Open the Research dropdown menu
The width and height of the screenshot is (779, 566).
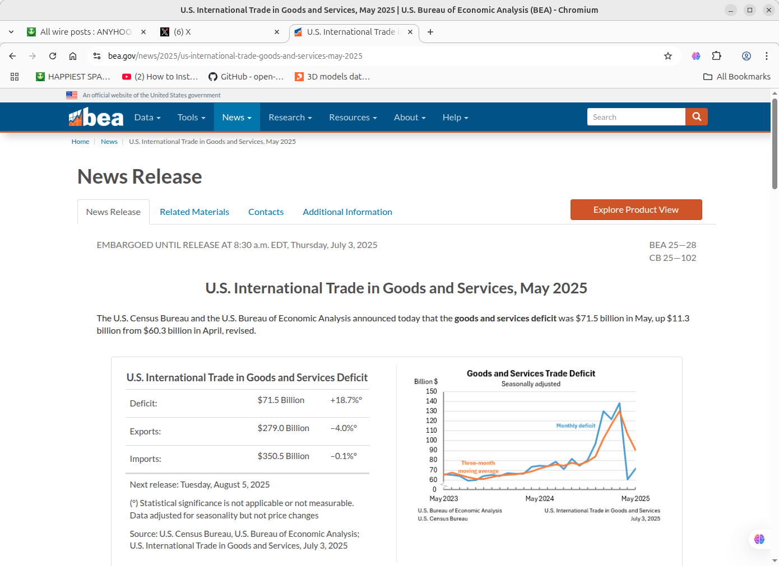290,118
